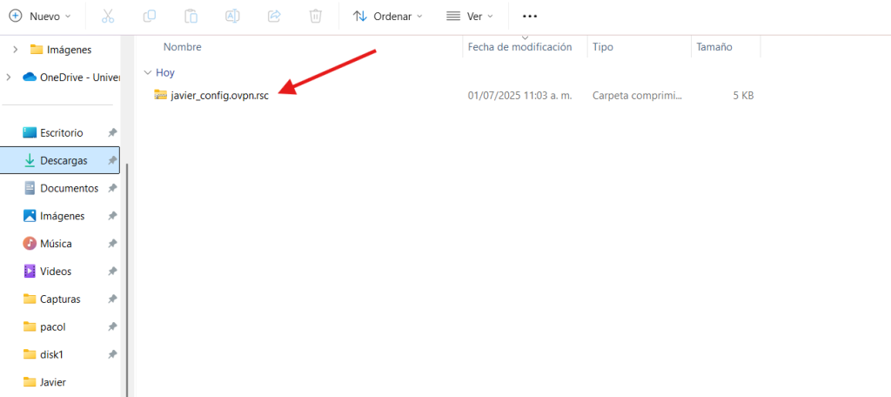Screen dimensions: 891x397
Task: Open the disk1 folder in the sidebar
Action: click(x=44, y=354)
